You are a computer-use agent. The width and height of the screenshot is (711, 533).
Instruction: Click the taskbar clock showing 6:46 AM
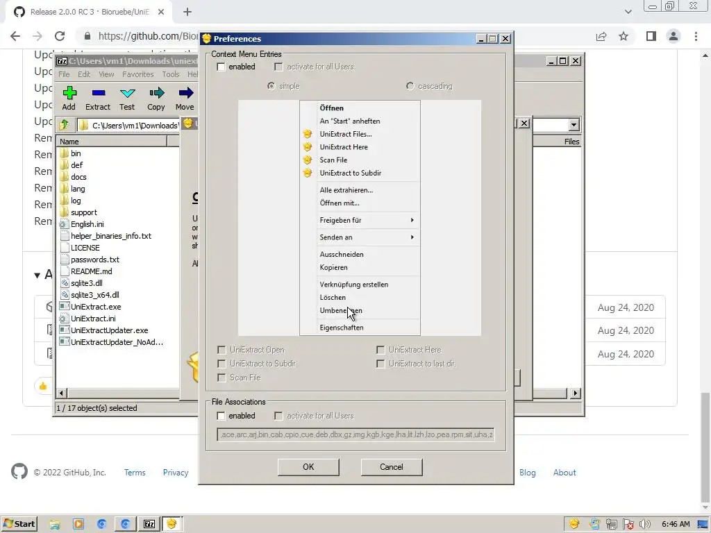[676, 525]
